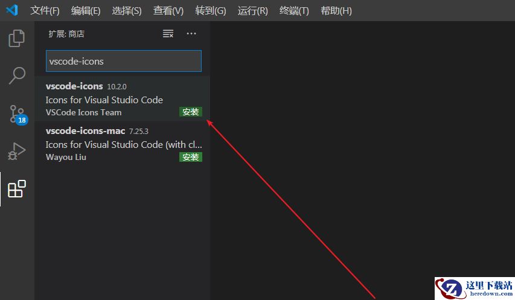Open the Search view in activity bar

point(17,75)
